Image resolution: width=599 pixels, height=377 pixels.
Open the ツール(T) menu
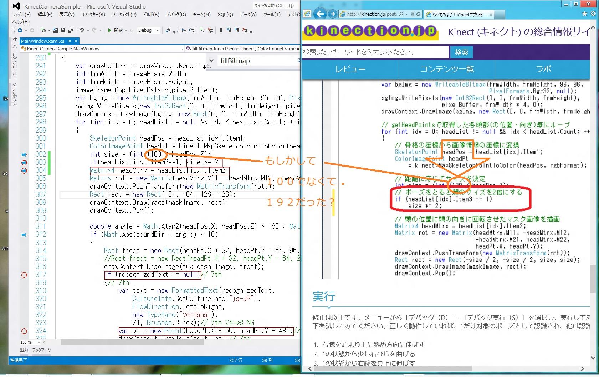[272, 15]
